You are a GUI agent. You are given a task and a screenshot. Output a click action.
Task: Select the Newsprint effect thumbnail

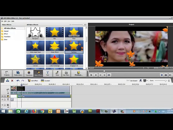(35, 33)
